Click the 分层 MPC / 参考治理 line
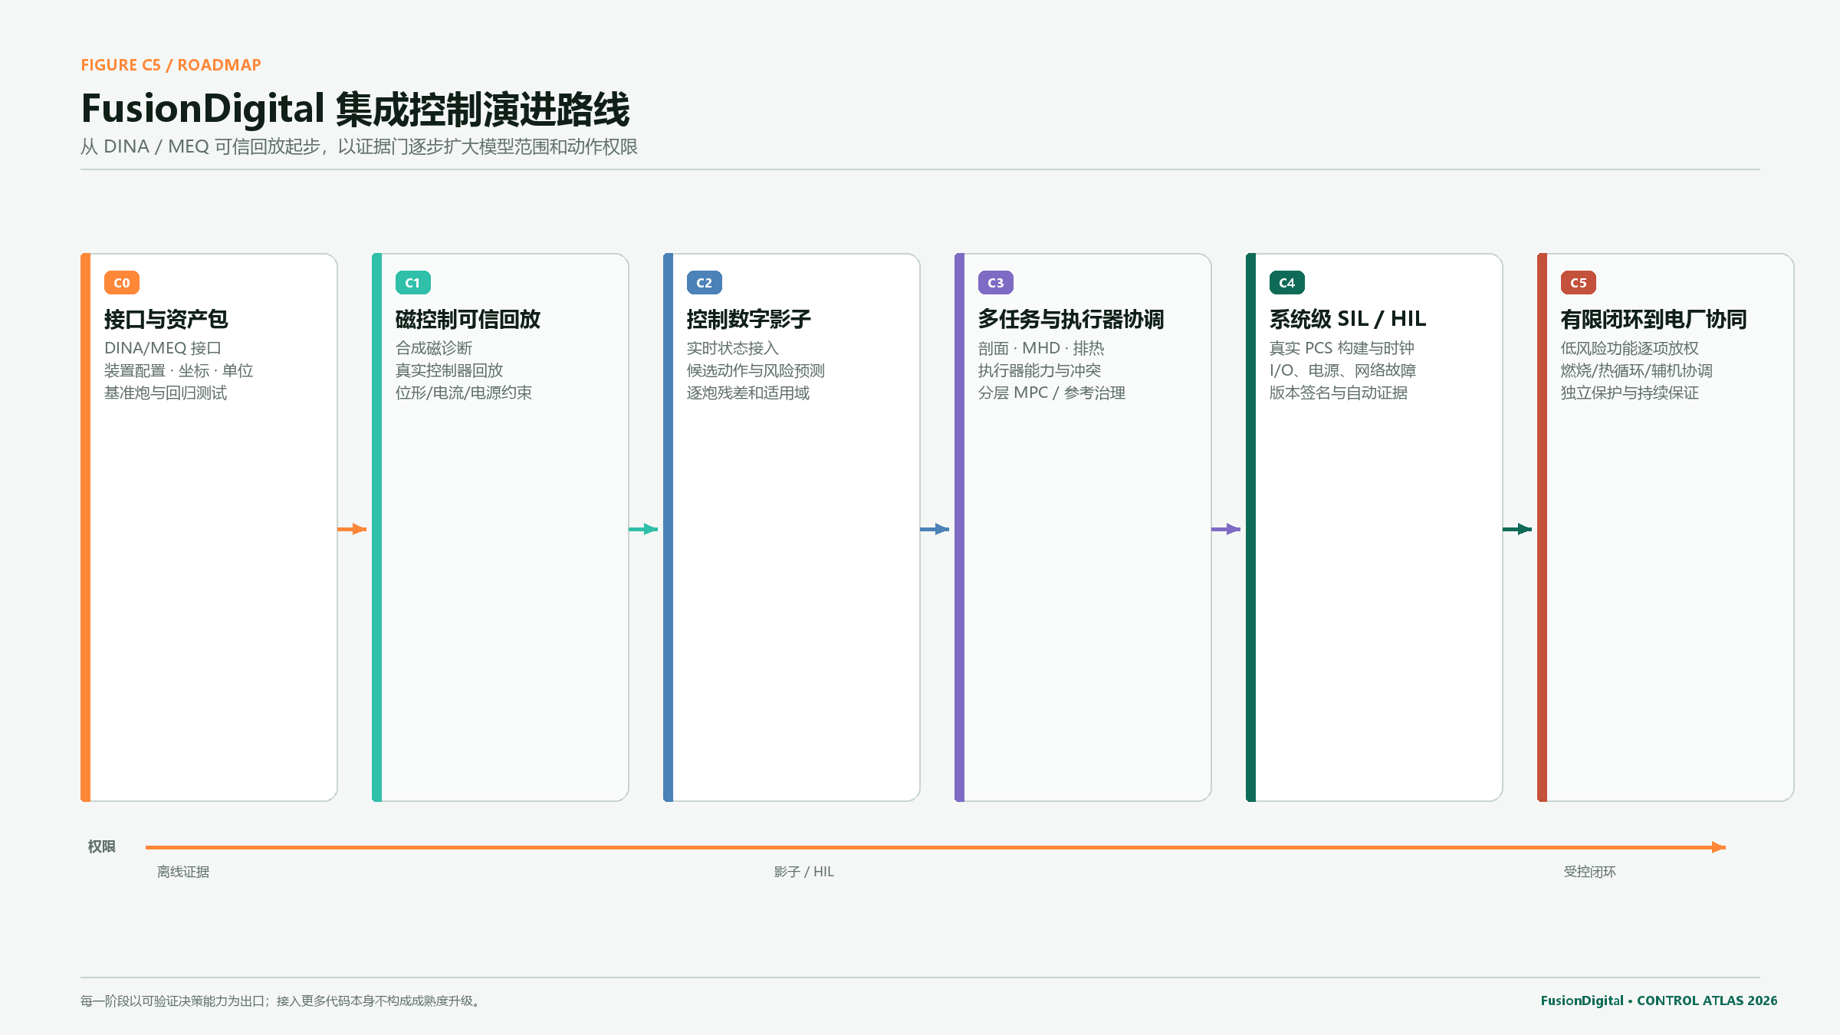Image resolution: width=1840 pixels, height=1035 pixels. pos(1052,393)
